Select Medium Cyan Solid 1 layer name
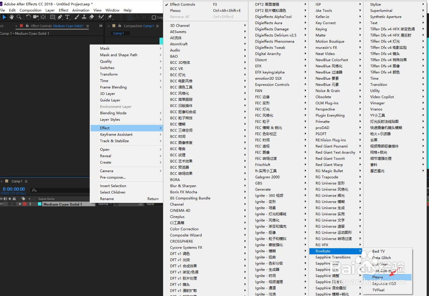429x296 pixels. pyautogui.click(x=63, y=204)
